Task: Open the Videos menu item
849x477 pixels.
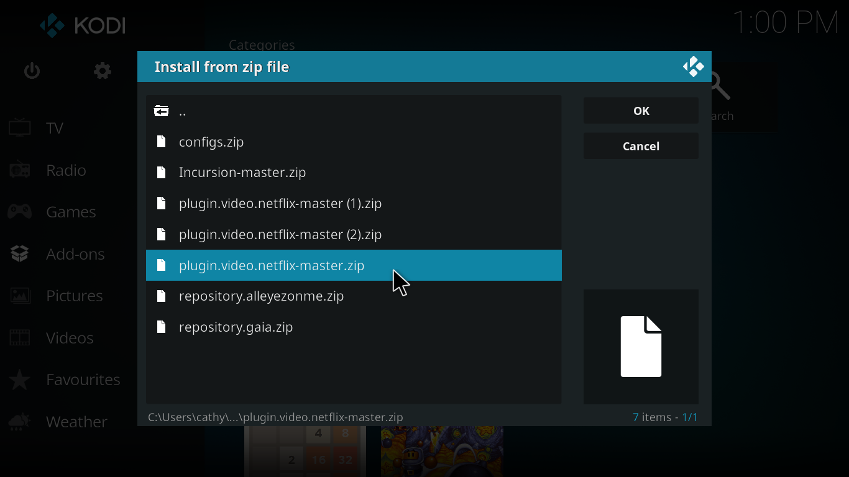Action: click(x=70, y=338)
